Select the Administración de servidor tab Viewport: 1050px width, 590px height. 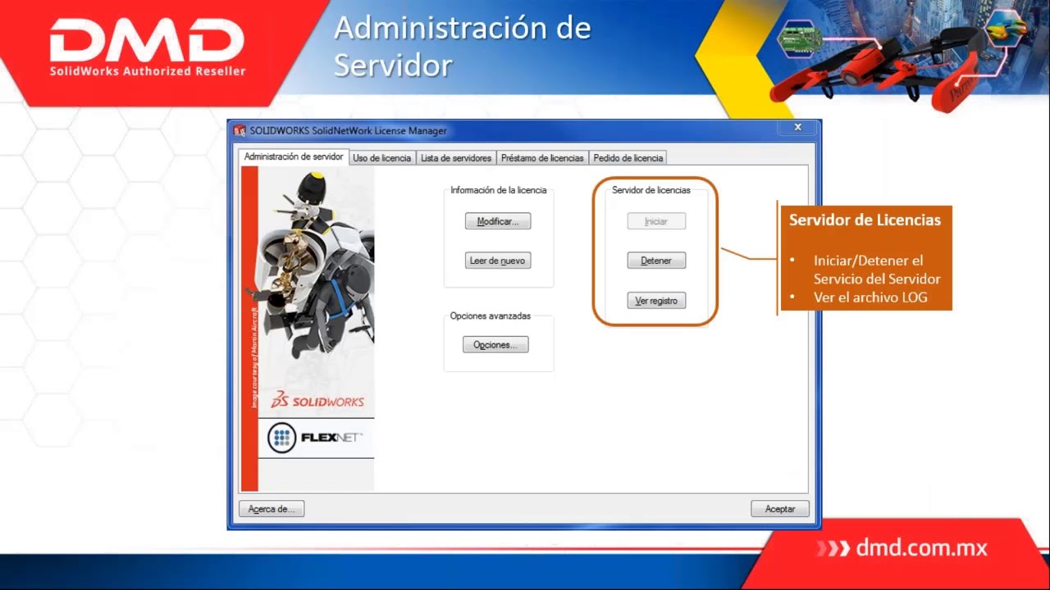point(294,157)
